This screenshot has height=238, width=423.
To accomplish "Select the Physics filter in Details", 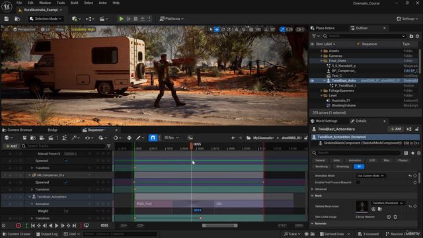I will [x=403, y=160].
